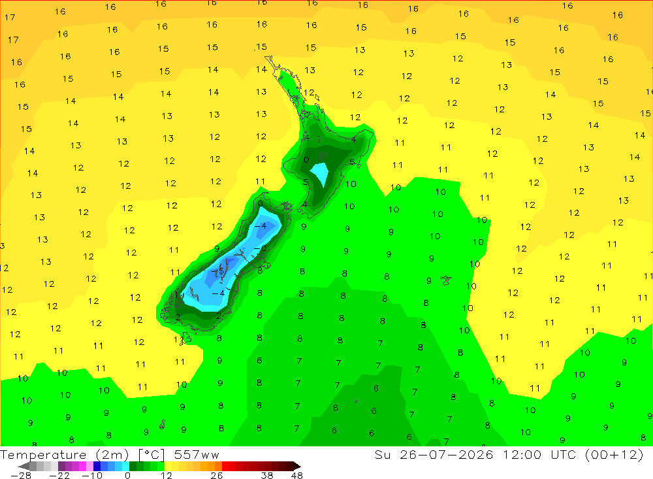This screenshot has height=479, width=653.
Task: Select the dark blue swatch right of -10
Action: click(x=97, y=466)
